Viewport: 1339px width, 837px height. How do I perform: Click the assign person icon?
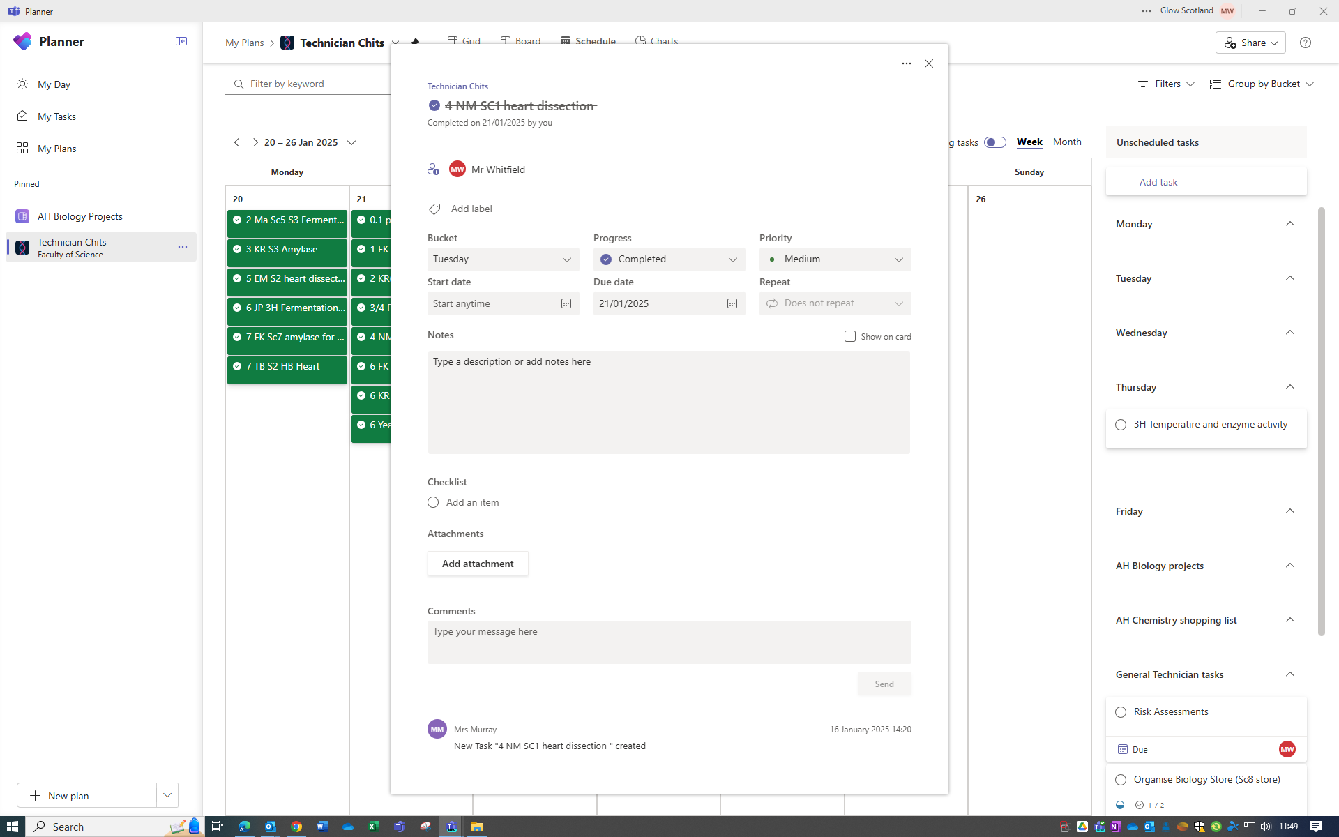pos(433,169)
